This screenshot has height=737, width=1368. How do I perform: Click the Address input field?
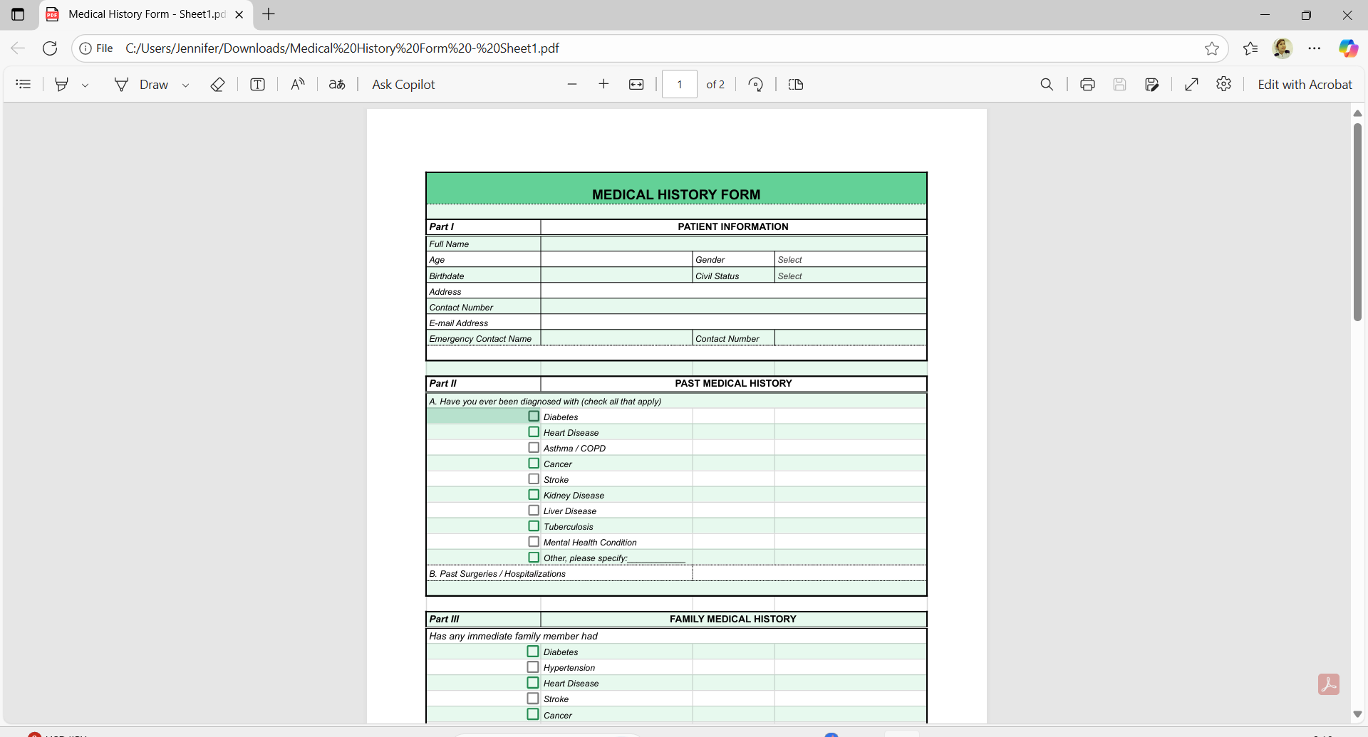(733, 291)
